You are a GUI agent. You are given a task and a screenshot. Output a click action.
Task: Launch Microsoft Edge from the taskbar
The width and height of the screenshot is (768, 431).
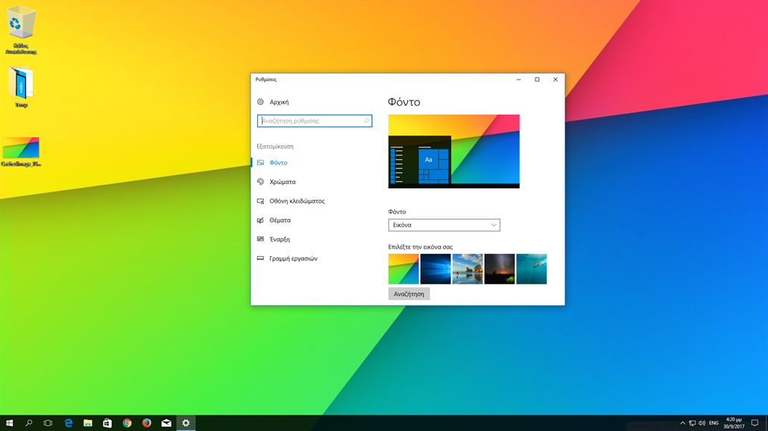[69, 422]
